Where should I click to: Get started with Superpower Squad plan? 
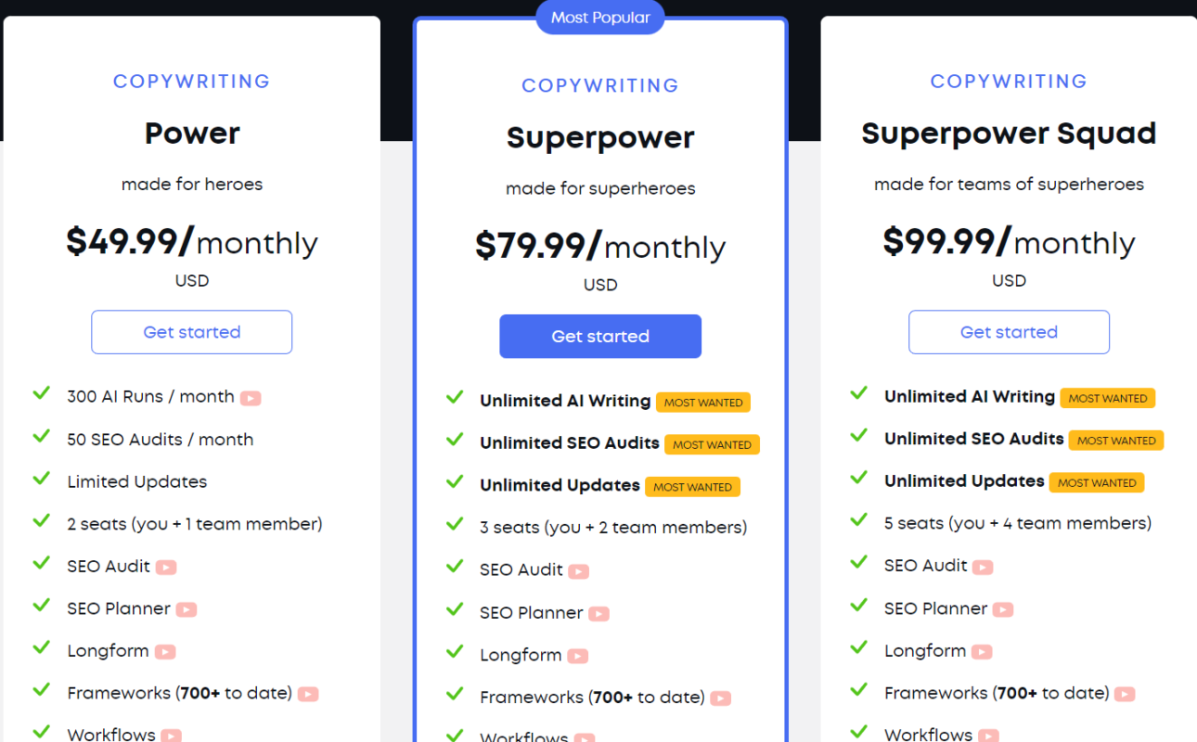tap(1009, 332)
